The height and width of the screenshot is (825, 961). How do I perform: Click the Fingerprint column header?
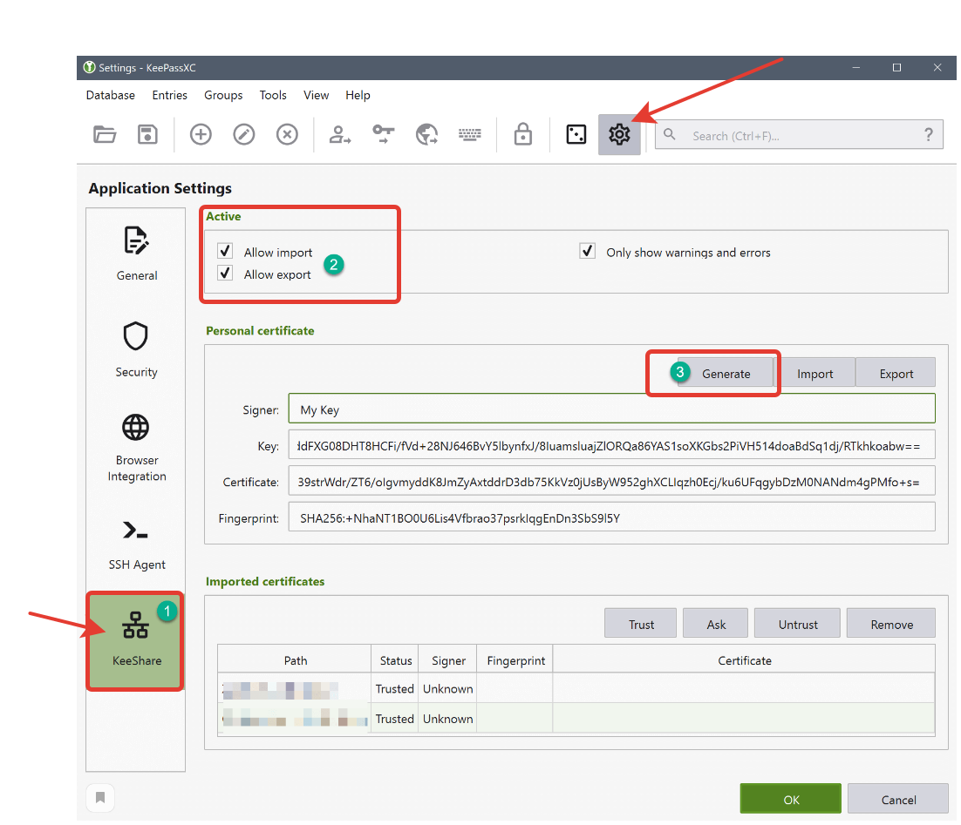(515, 659)
